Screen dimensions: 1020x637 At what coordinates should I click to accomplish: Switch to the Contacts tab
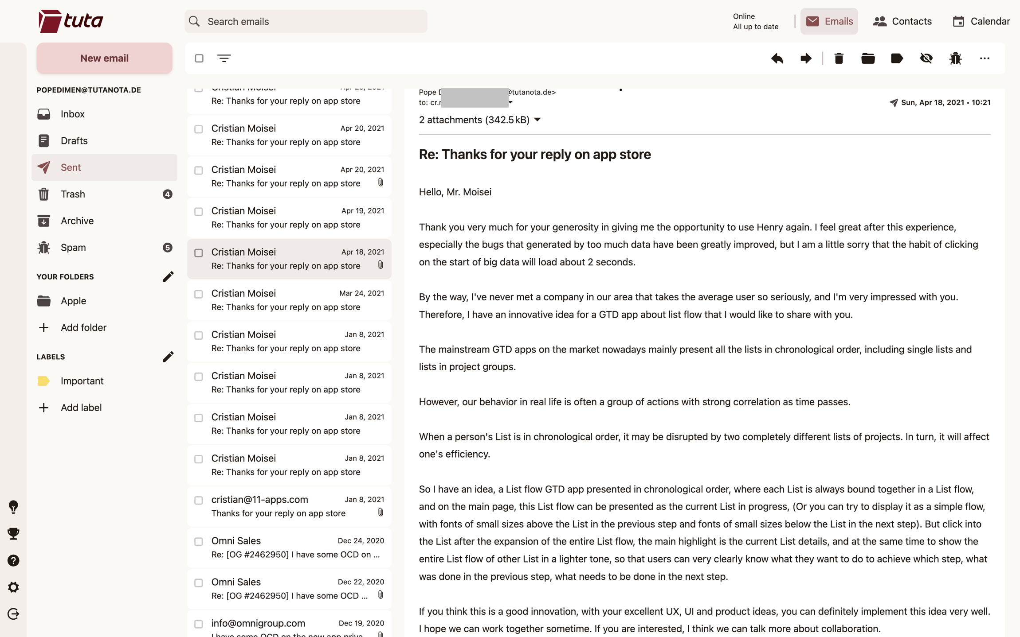[902, 21]
